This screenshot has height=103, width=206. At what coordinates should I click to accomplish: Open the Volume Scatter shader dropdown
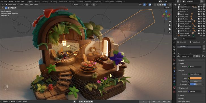click(195, 74)
